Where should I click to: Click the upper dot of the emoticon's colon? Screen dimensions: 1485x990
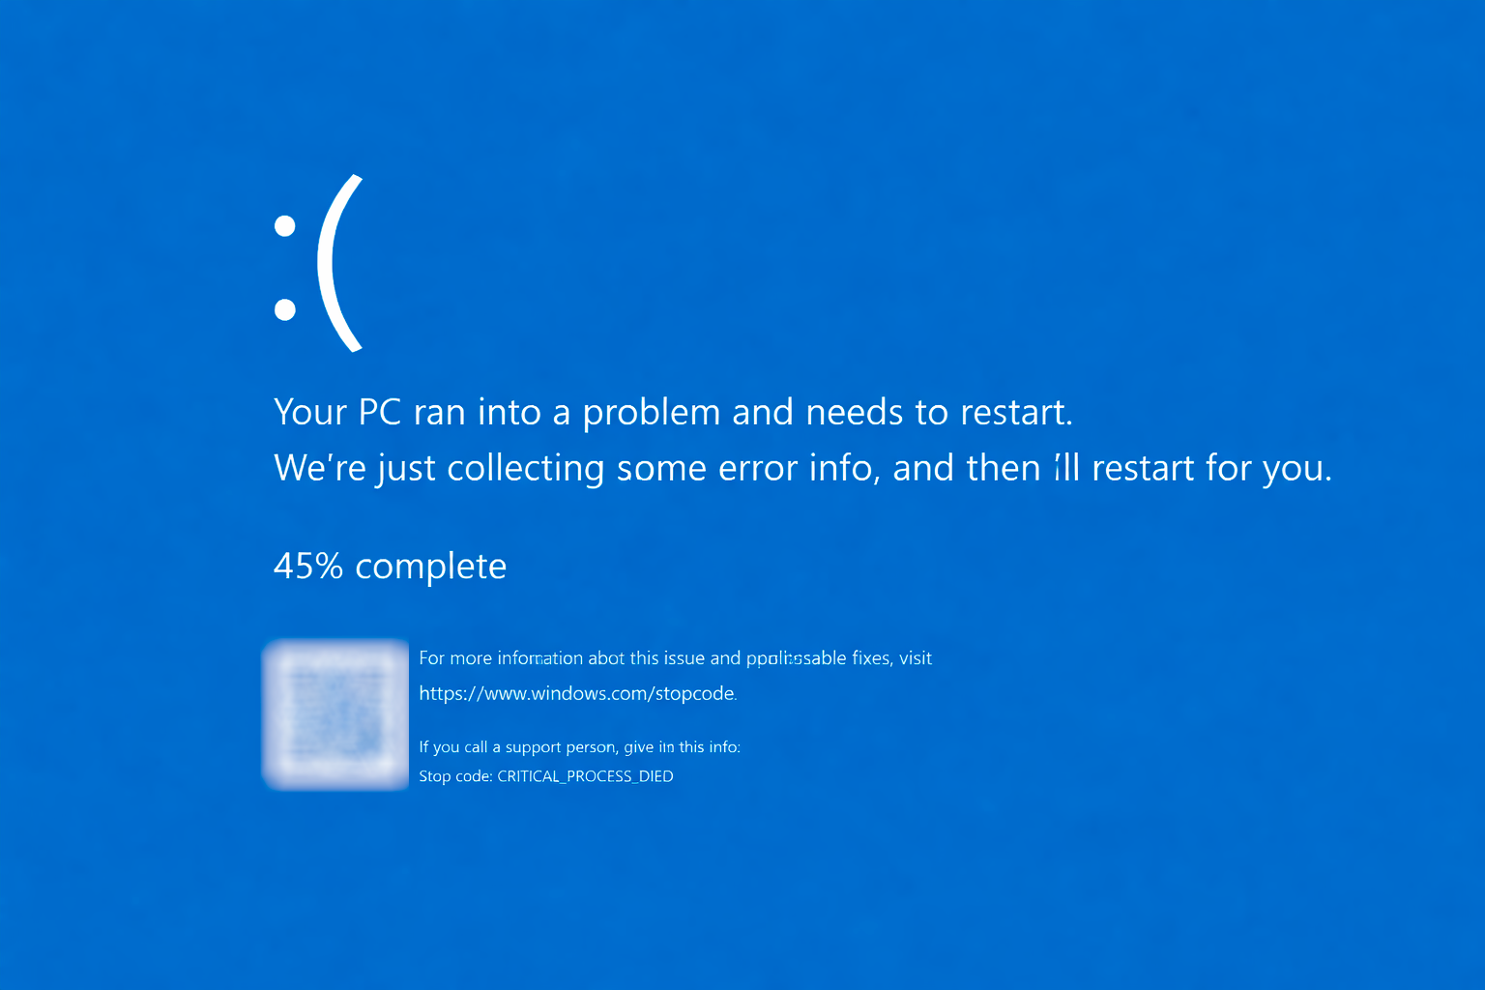(285, 226)
